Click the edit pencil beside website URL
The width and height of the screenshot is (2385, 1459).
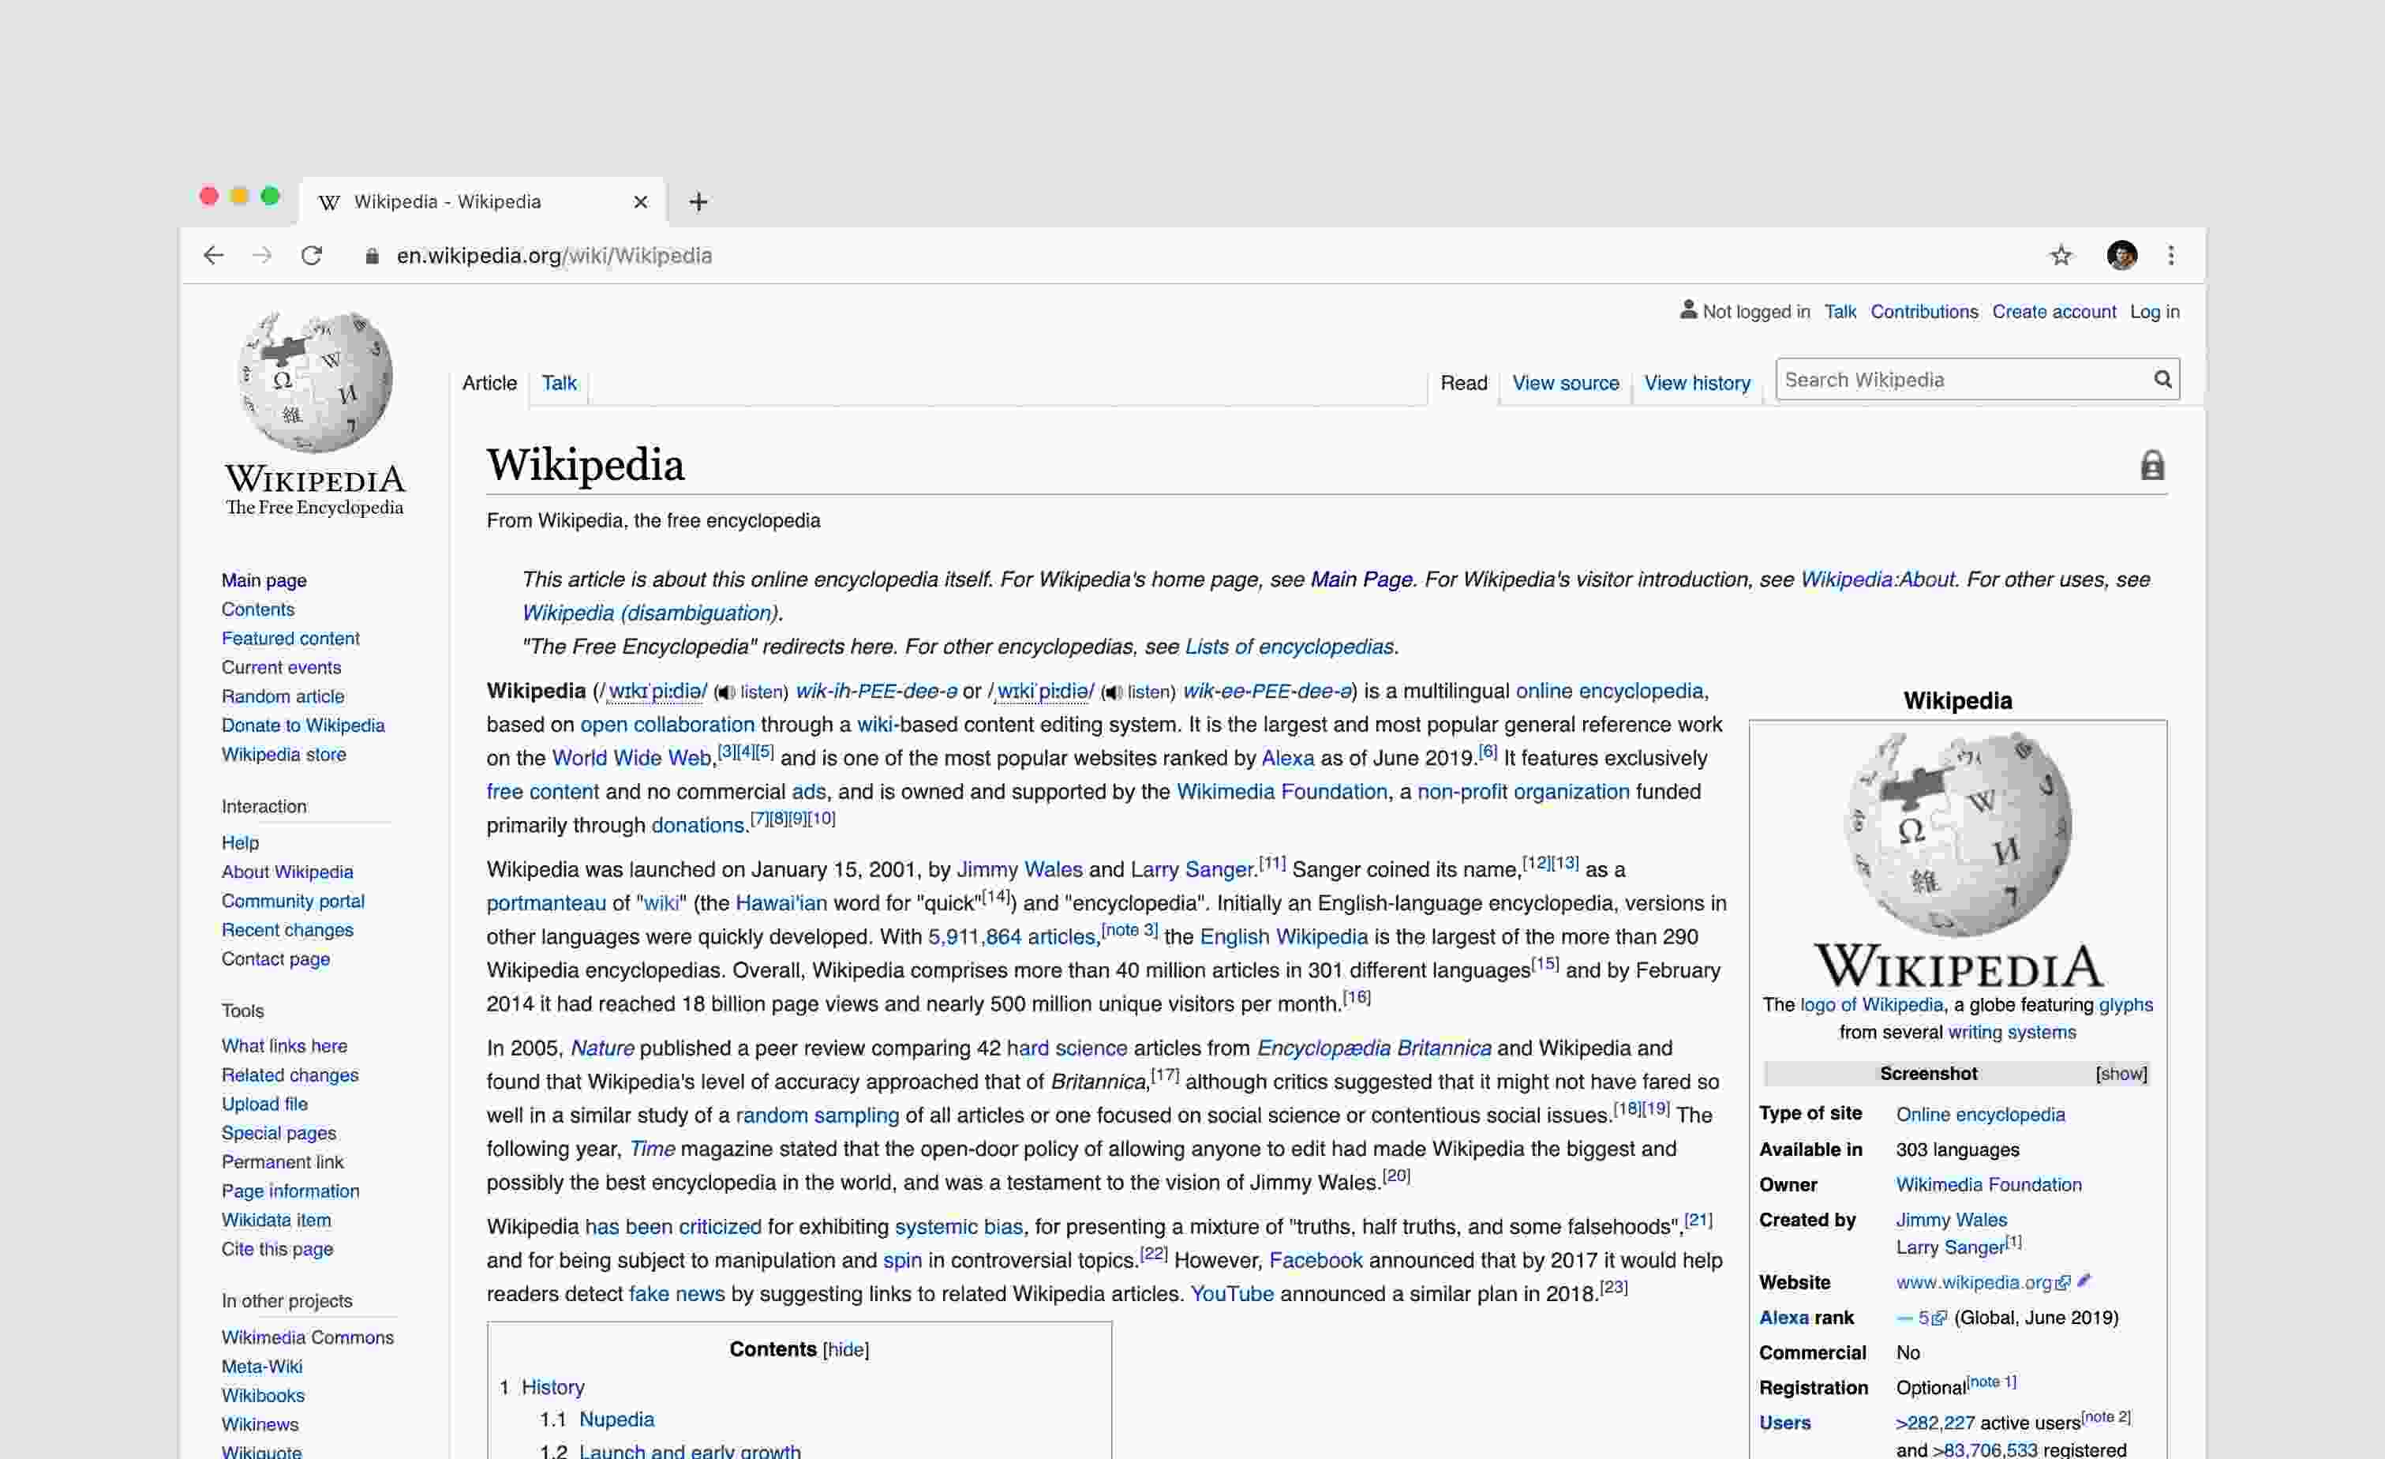(2084, 1281)
